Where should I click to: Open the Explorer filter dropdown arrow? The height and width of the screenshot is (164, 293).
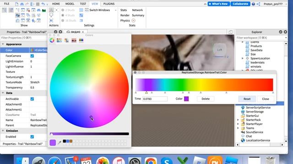point(286,38)
